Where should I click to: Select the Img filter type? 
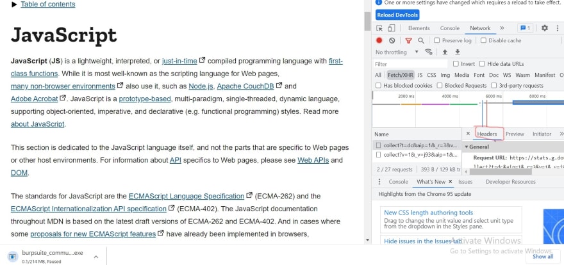tap(445, 75)
